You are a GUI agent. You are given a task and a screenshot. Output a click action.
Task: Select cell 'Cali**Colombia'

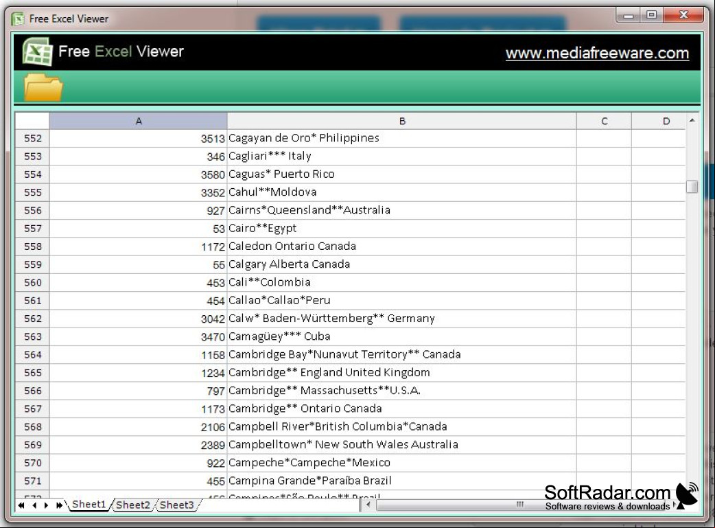tap(401, 282)
